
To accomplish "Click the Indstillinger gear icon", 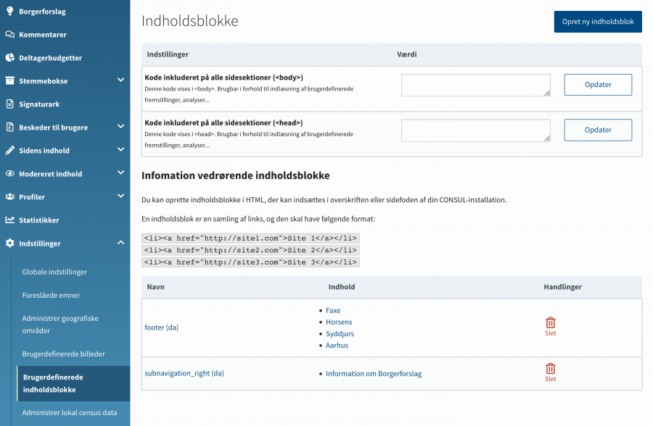I will coord(9,243).
